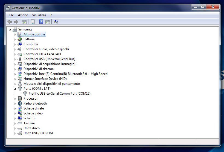Click the Gestione dispositivi title bar icon

pos(8,8)
